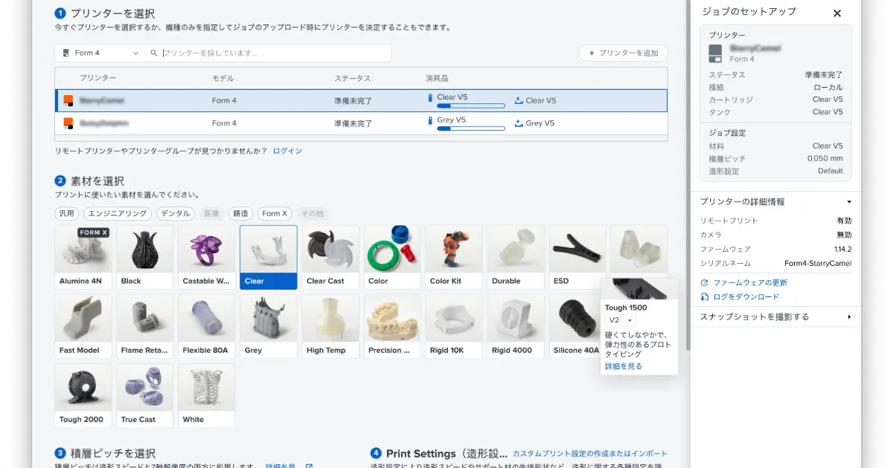Image resolution: width=893 pixels, height=468 pixels.
Task: Open the Form 4 printer model dropdown
Action: click(x=100, y=53)
